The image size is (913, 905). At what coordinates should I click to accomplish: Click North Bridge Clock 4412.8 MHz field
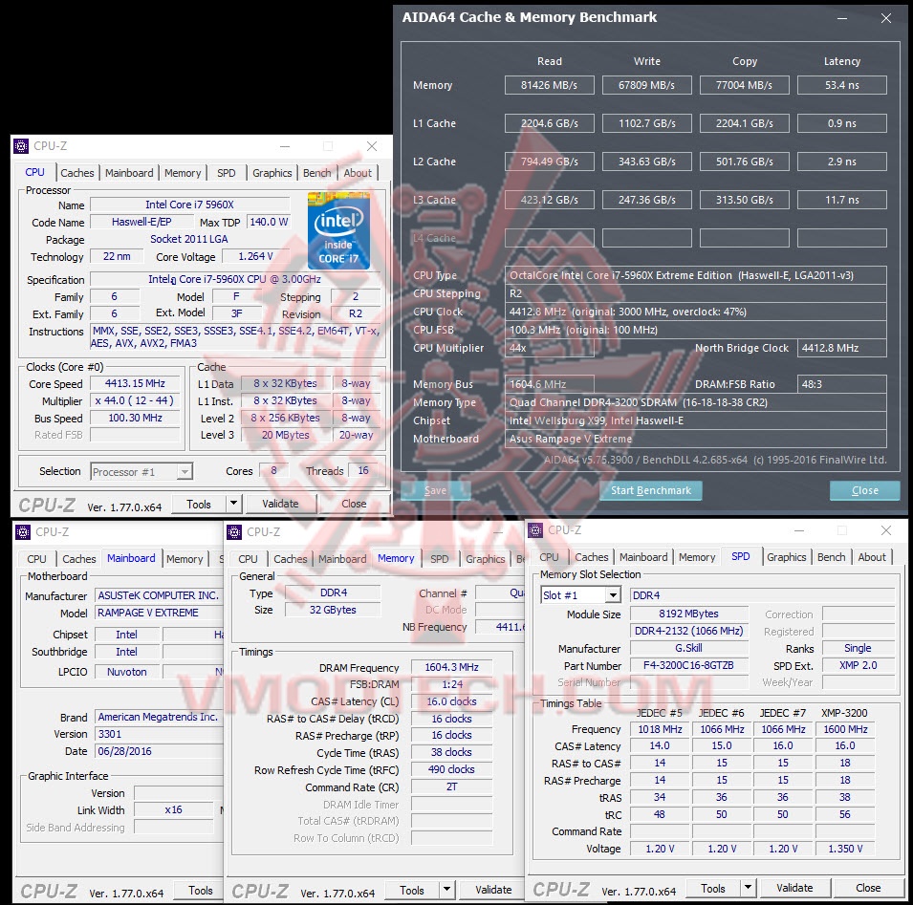click(x=842, y=348)
